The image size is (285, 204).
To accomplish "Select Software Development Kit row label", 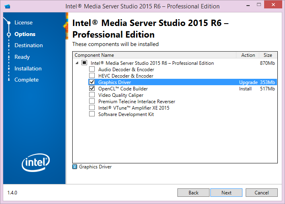I will (126, 114).
